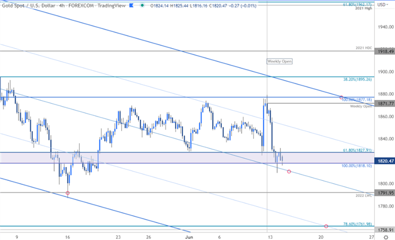This screenshot has width=395, height=240.
Task: Select the 2021 HDC line label
Action: click(x=364, y=48)
